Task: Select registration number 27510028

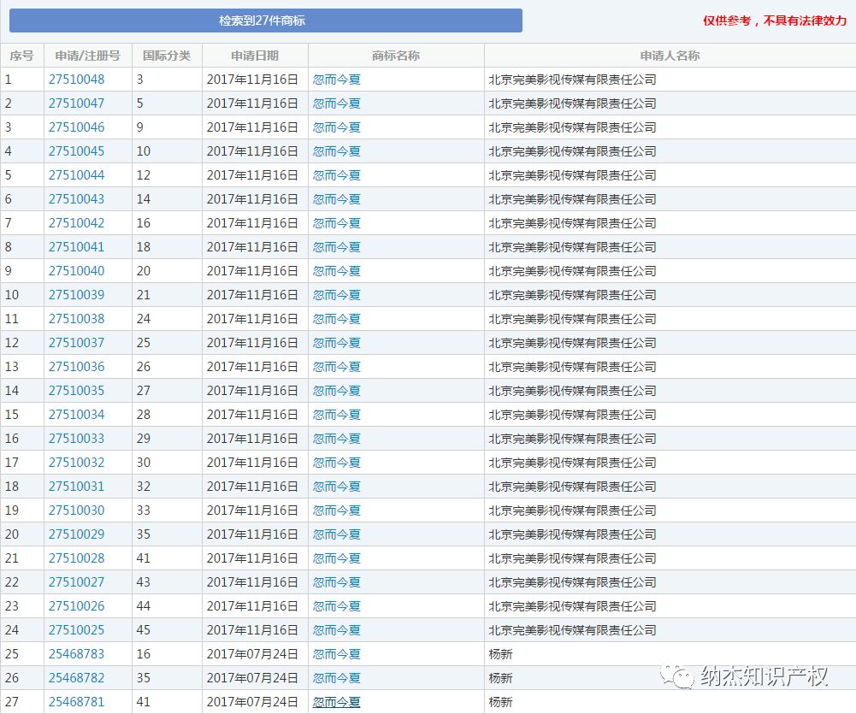Action: coord(76,558)
